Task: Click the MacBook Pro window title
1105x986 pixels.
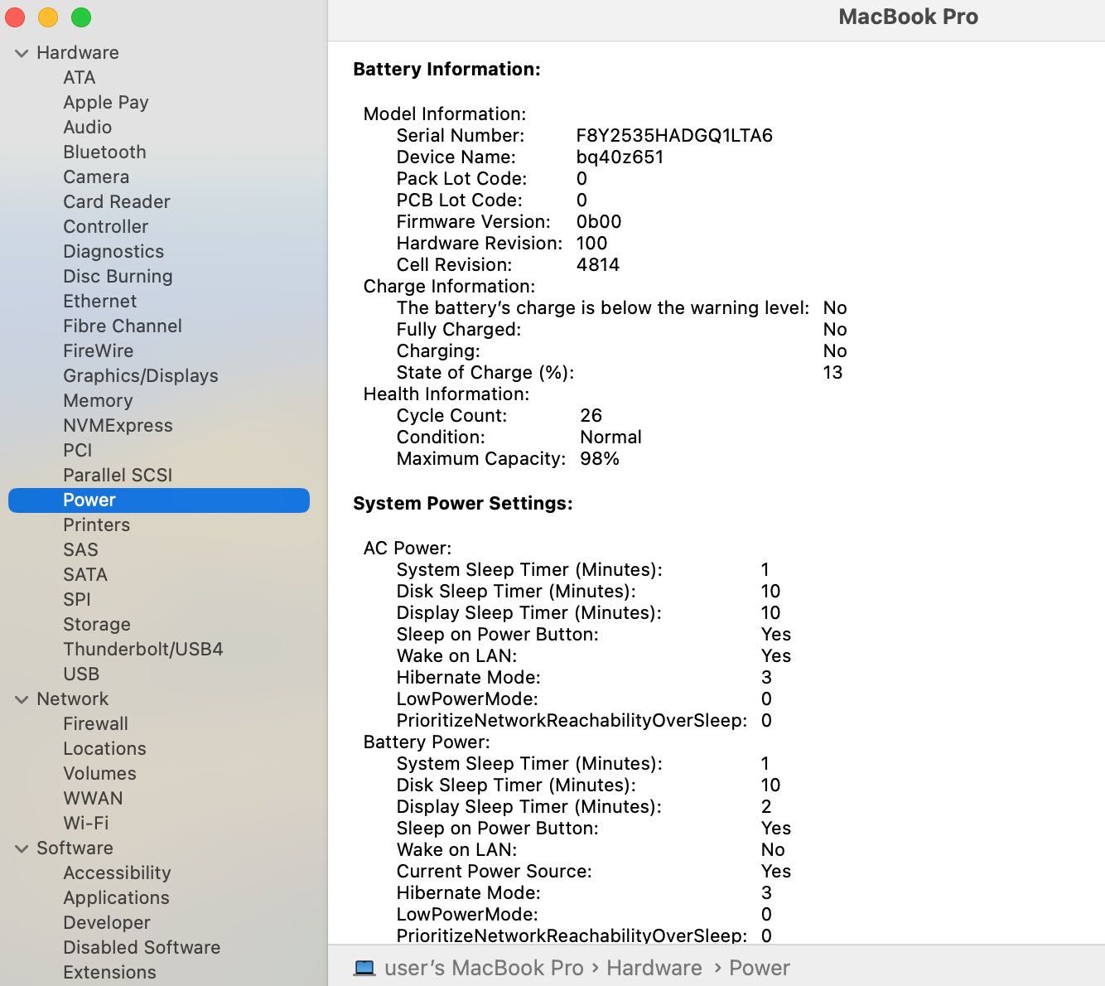Action: pyautogui.click(x=908, y=17)
